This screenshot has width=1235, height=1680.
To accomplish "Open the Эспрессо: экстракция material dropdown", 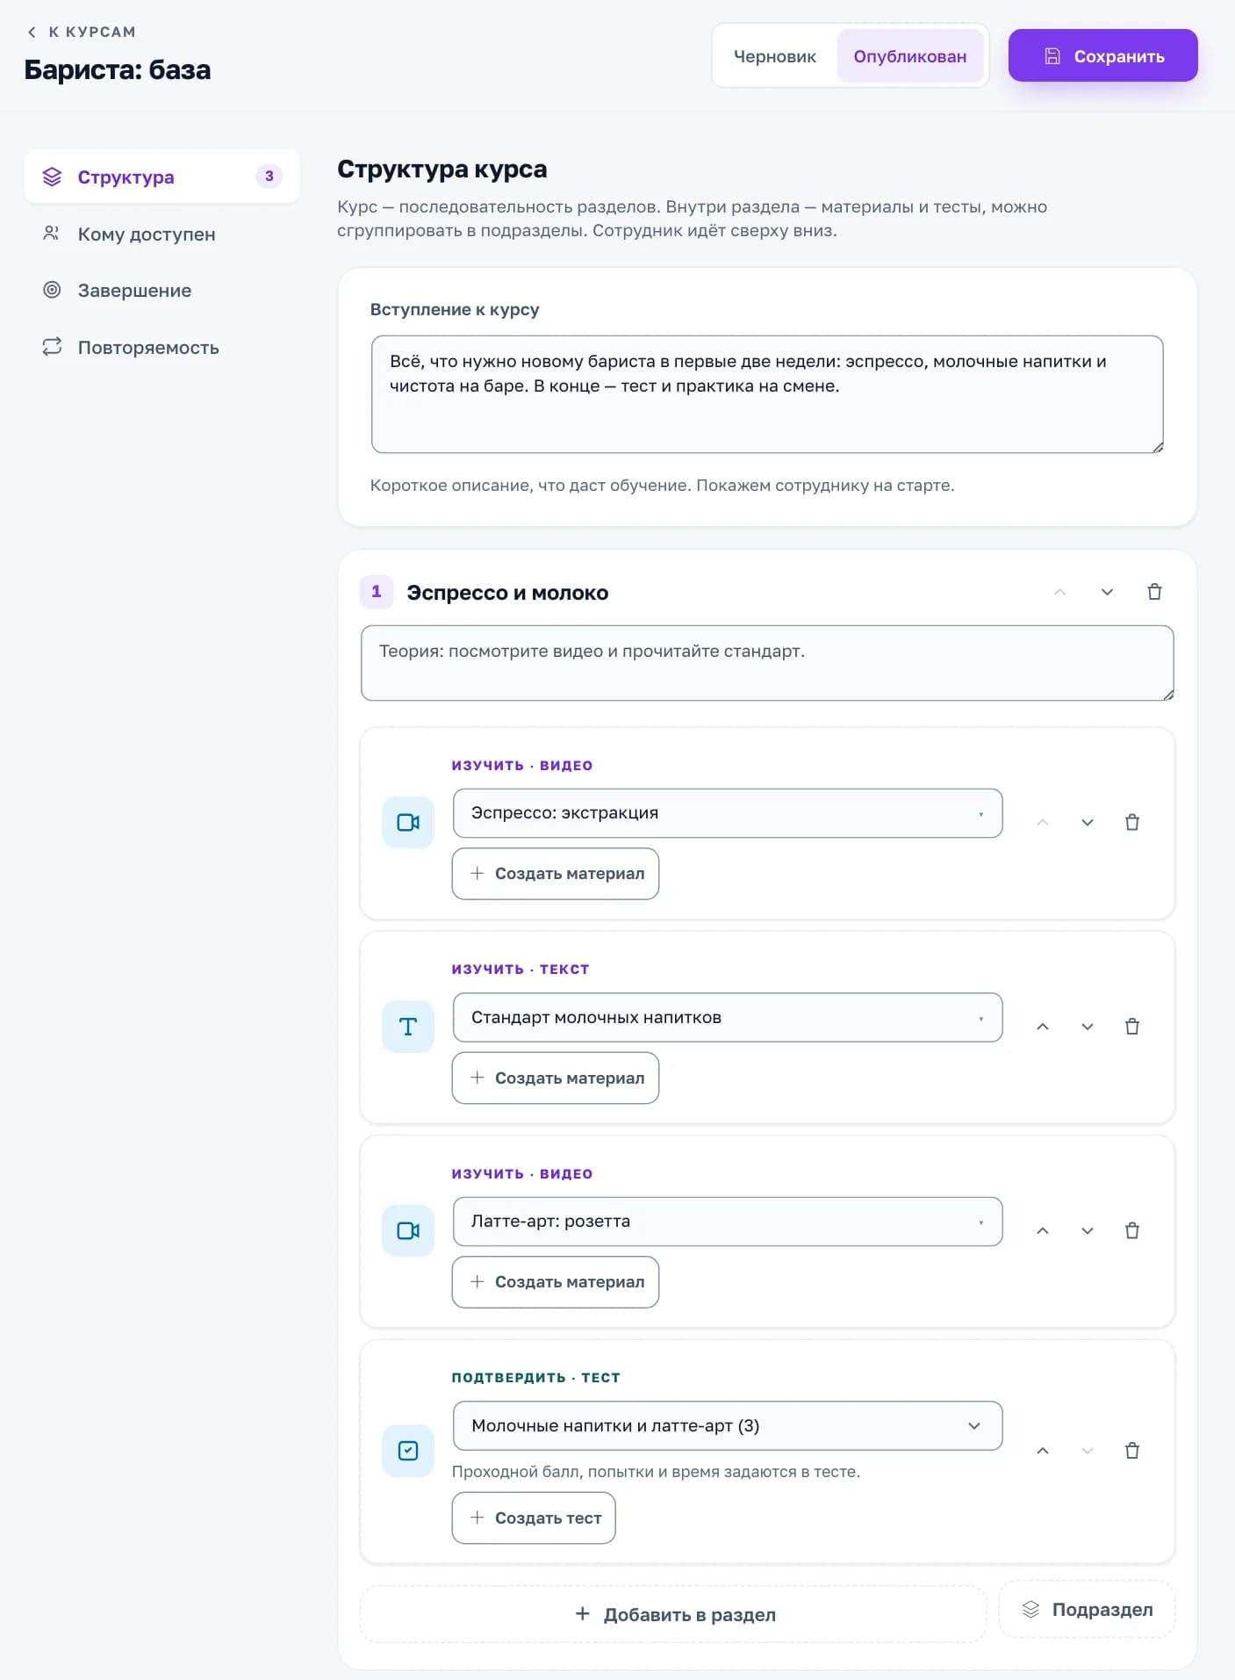I will [x=728, y=813].
